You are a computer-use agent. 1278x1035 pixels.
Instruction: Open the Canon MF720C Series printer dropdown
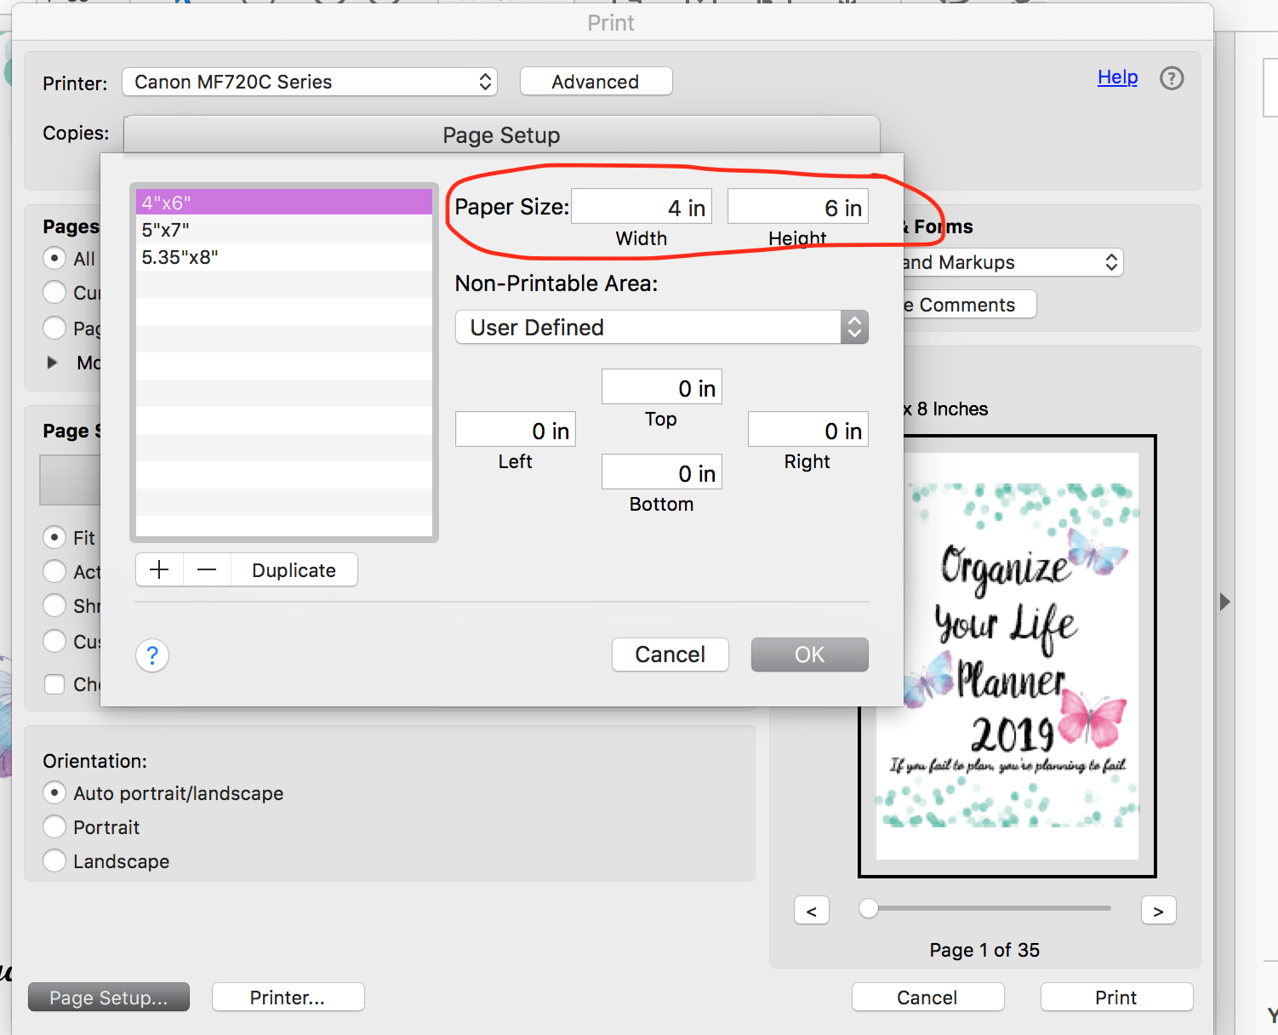(x=310, y=82)
